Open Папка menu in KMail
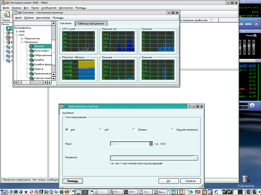Viewport: 261px width, 195px height. tap(35, 8)
